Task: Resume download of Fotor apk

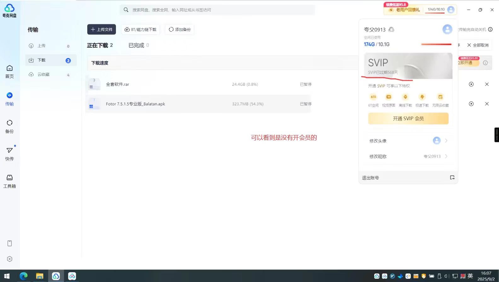Action: coord(471,104)
